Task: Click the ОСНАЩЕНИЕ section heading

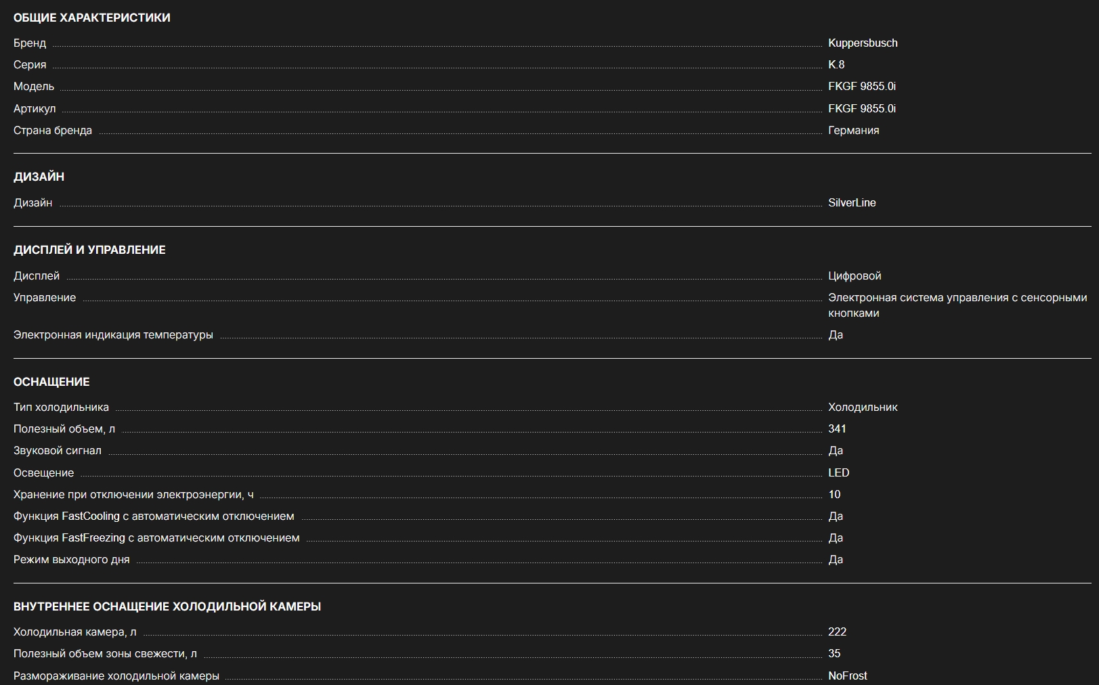Action: pos(51,382)
